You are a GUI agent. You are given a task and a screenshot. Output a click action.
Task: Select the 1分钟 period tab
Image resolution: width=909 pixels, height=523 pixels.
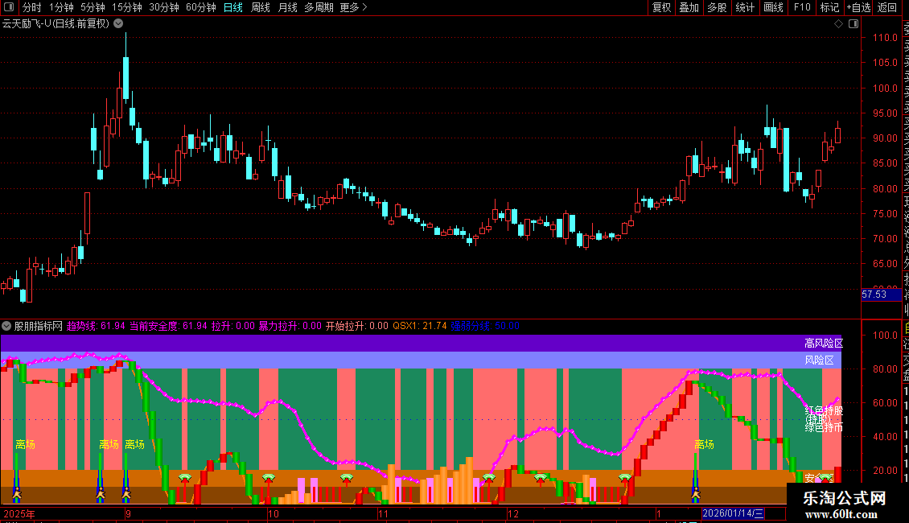pos(61,7)
